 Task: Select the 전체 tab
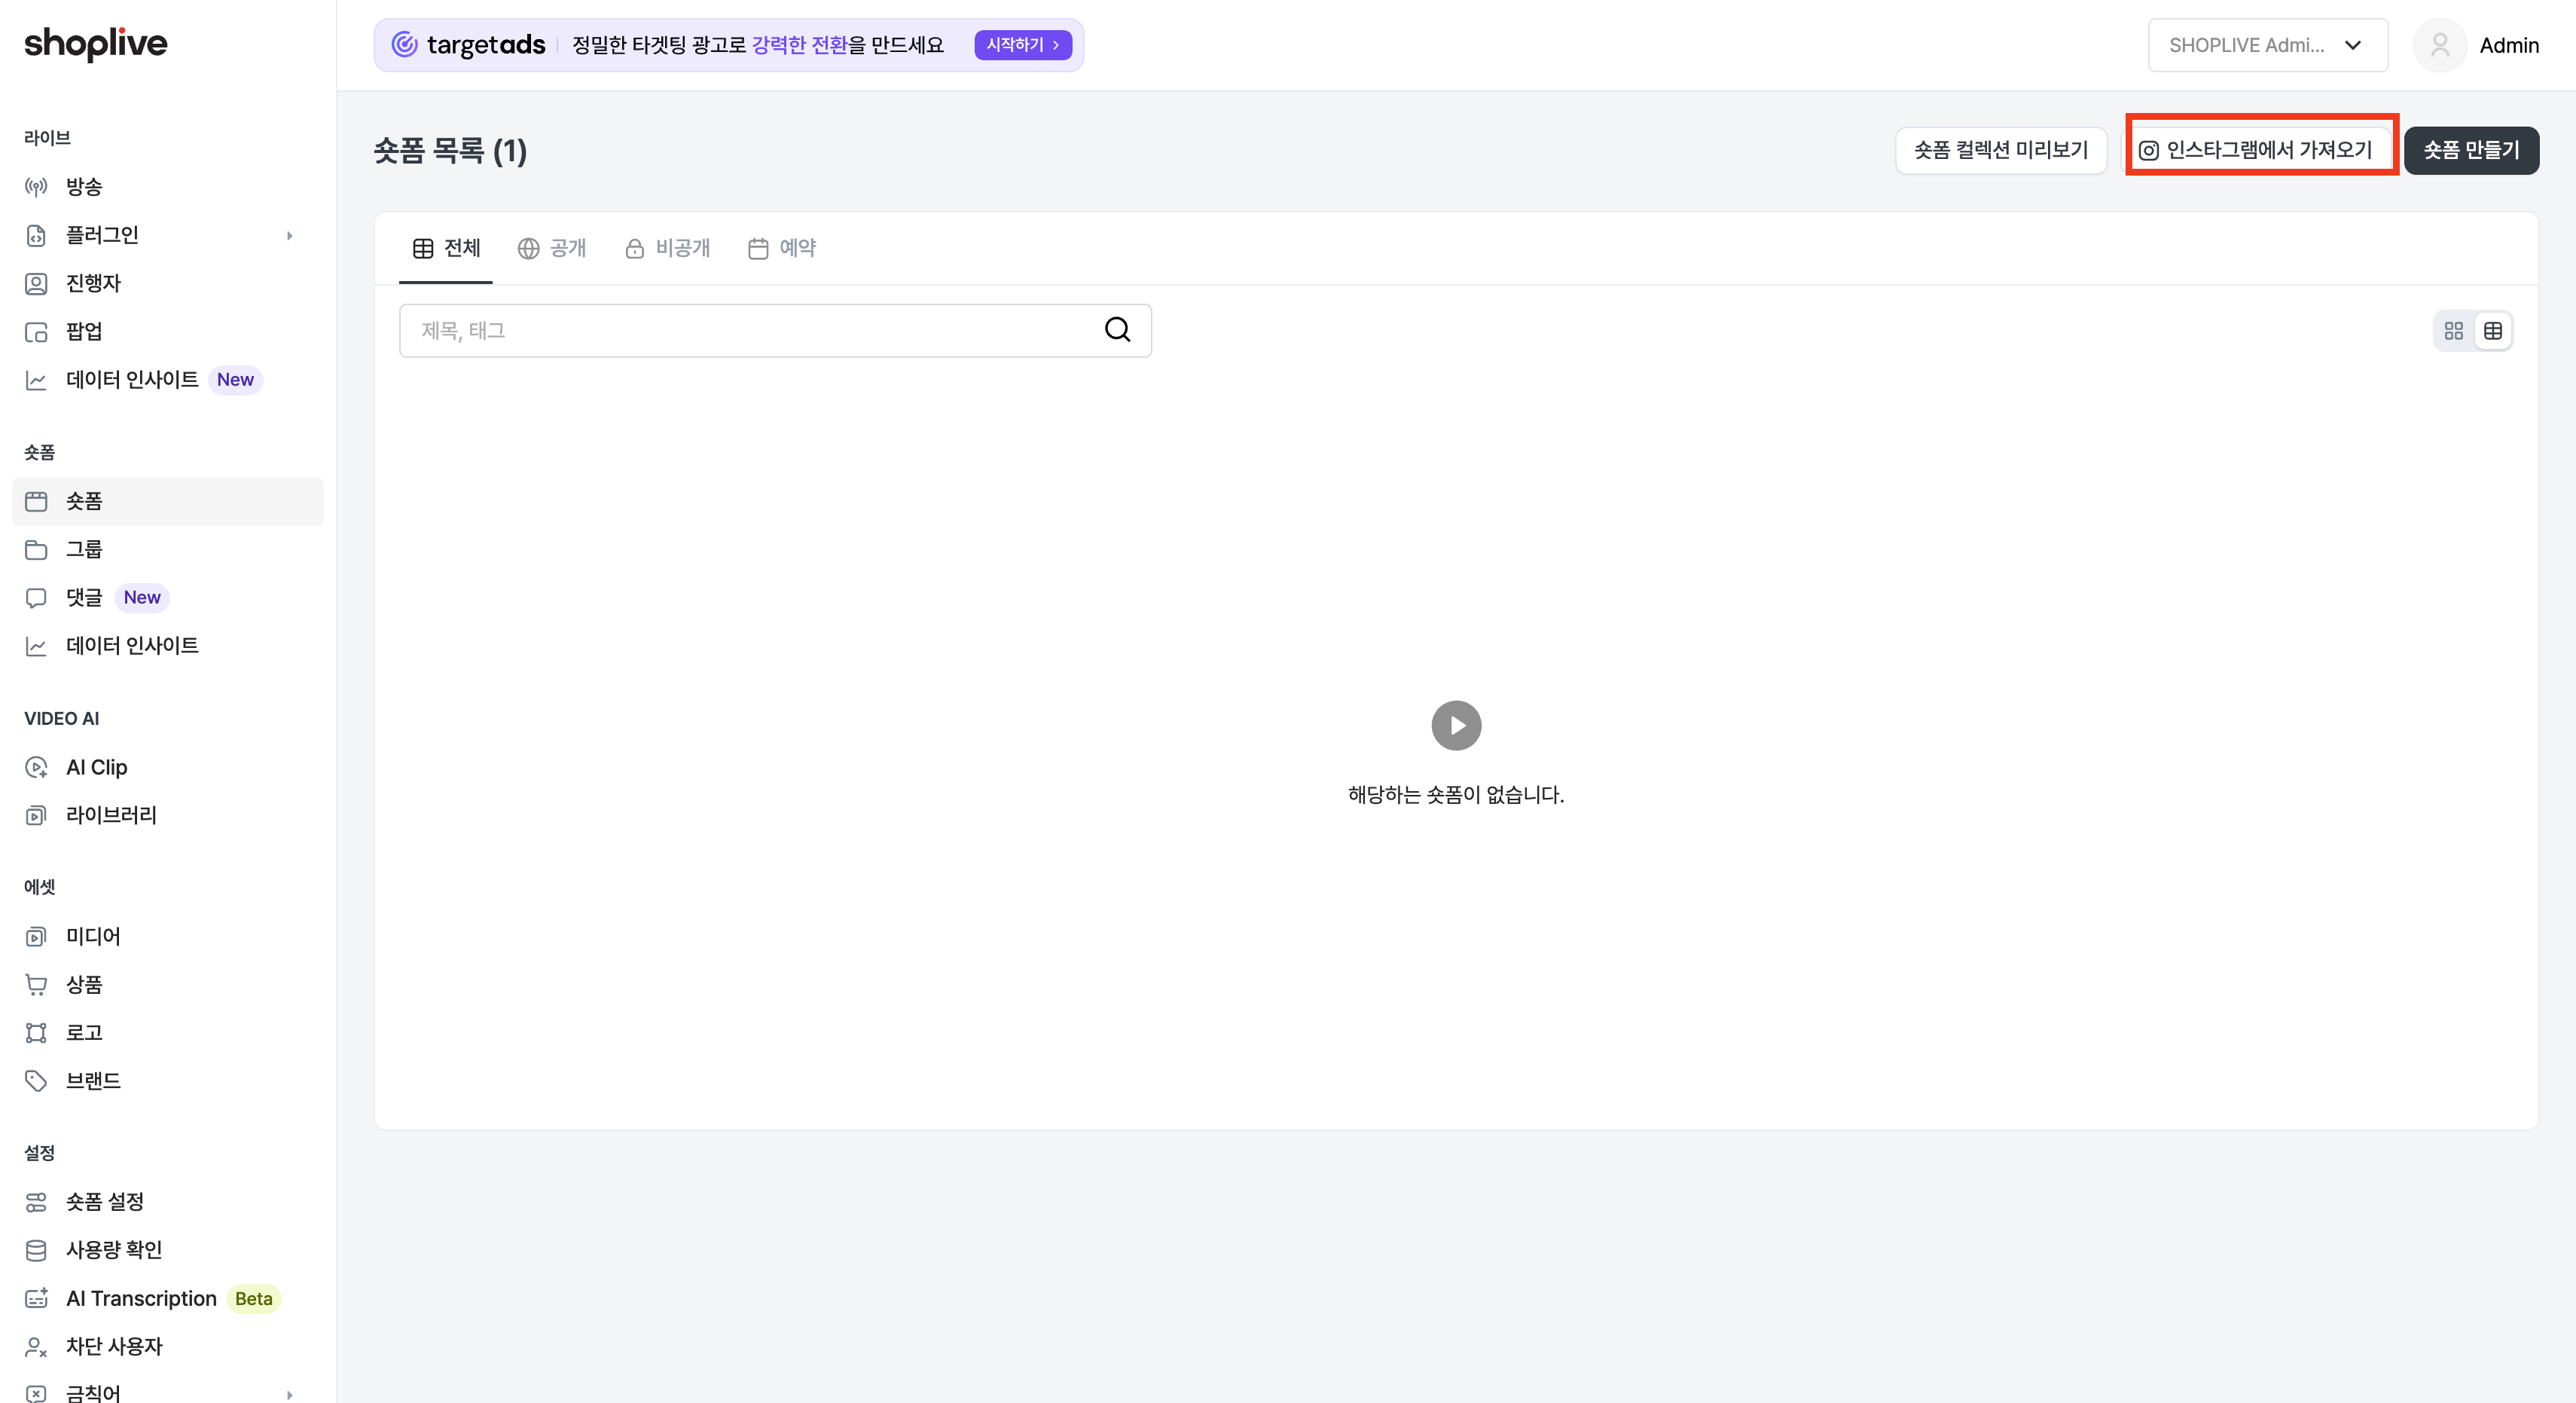[x=446, y=248]
